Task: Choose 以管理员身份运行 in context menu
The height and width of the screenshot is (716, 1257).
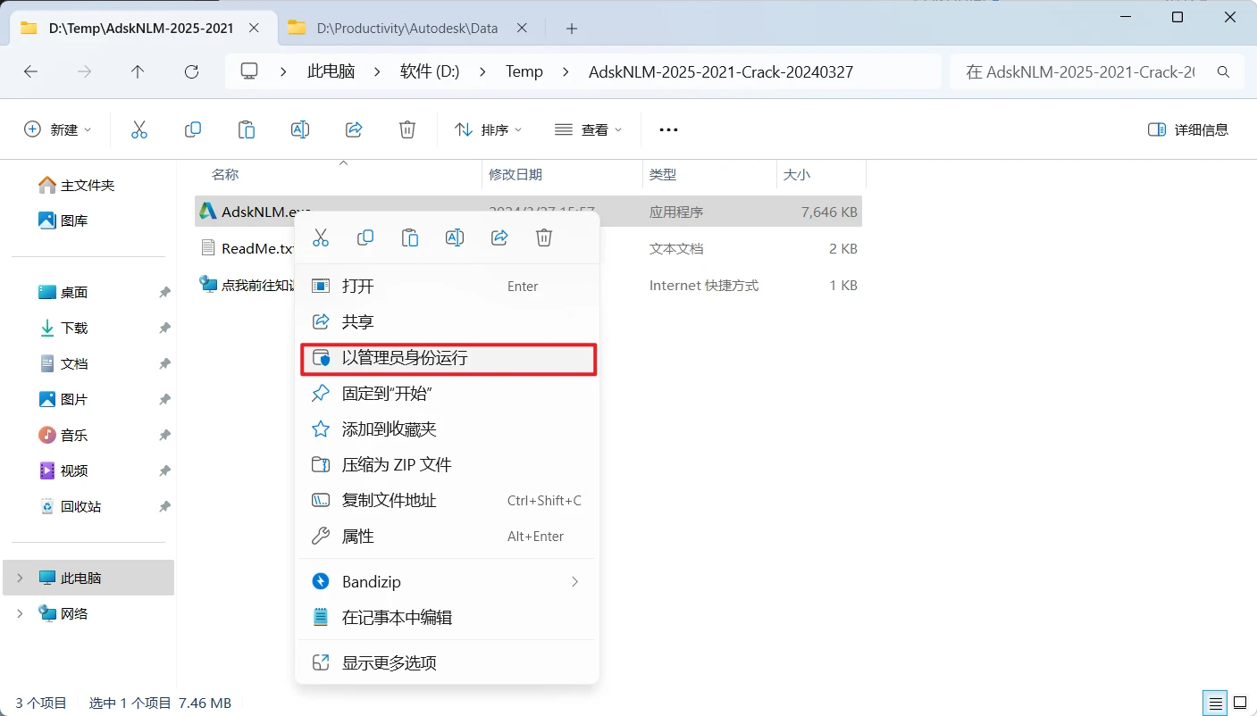Action: click(x=447, y=359)
